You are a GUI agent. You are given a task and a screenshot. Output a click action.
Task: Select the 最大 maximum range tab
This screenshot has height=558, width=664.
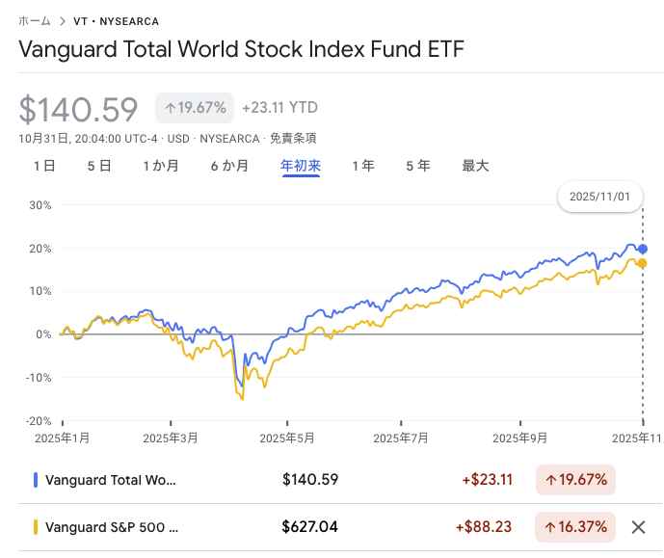coord(476,166)
